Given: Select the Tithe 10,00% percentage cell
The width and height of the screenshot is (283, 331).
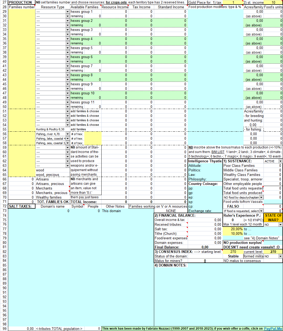Looking at the screenshot, I should [233, 234].
